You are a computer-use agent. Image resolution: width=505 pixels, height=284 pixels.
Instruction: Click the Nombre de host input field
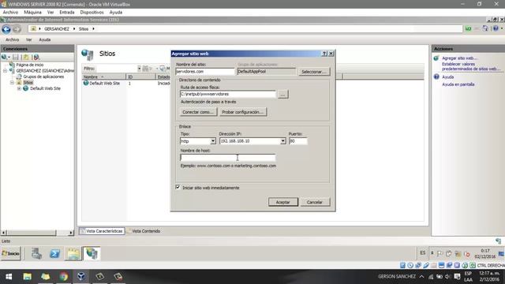pyautogui.click(x=228, y=158)
